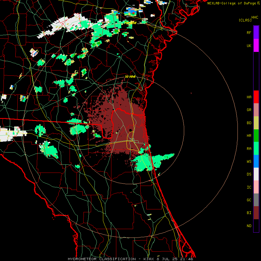
Task: Click the BI brown legend swatch
Action: coord(256,213)
